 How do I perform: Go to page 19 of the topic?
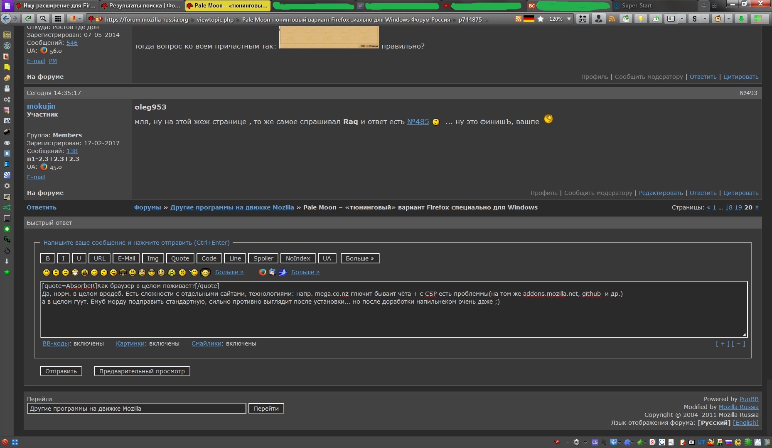click(738, 207)
